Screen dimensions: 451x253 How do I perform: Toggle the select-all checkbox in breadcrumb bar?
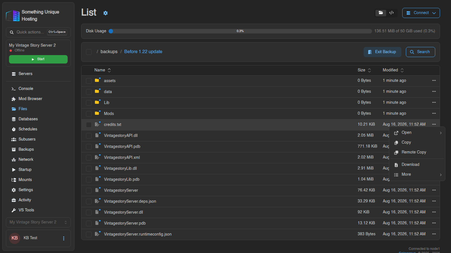pyautogui.click(x=89, y=52)
